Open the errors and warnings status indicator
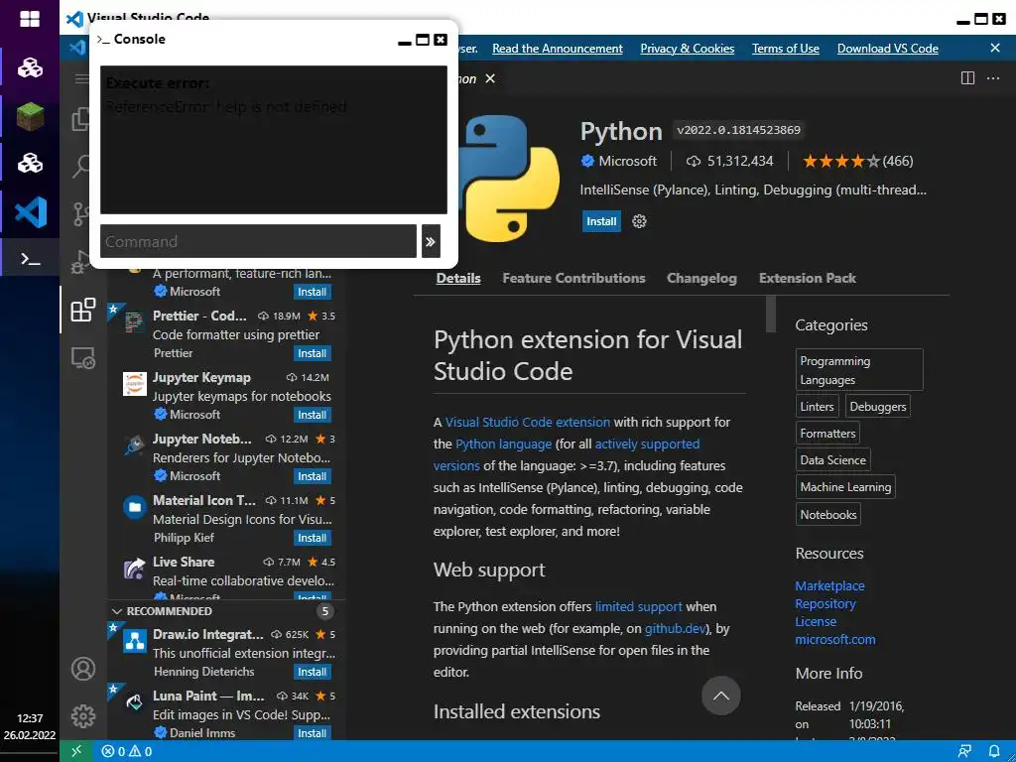The width and height of the screenshot is (1016, 762). 127,751
